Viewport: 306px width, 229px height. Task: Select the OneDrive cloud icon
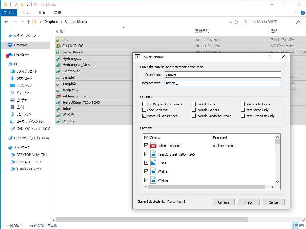[9, 55]
